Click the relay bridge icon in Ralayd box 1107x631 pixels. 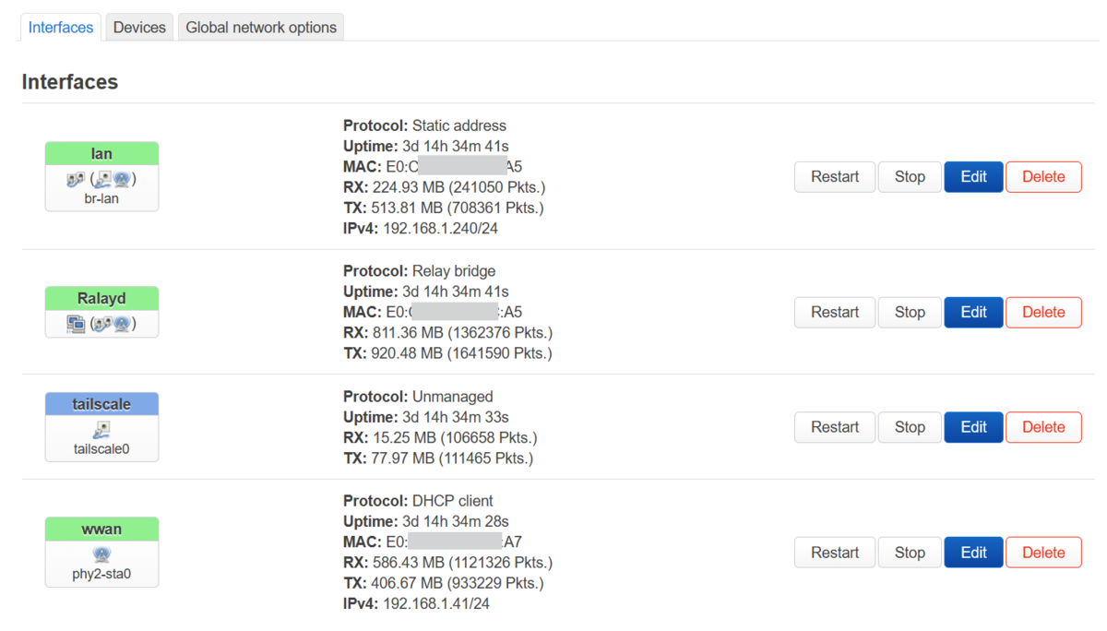point(76,324)
